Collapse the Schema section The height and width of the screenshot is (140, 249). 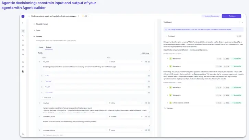(34, 37)
